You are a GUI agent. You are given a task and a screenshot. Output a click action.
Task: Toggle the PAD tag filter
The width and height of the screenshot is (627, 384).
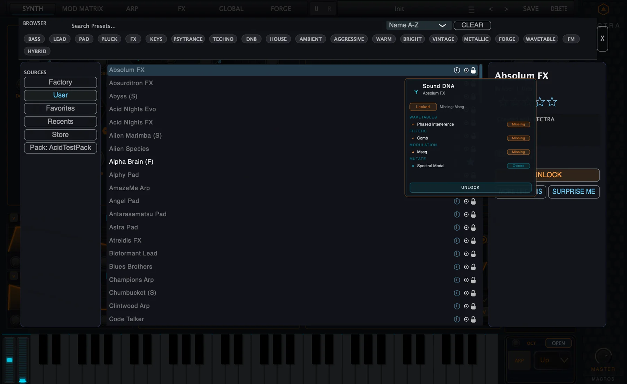(x=84, y=39)
